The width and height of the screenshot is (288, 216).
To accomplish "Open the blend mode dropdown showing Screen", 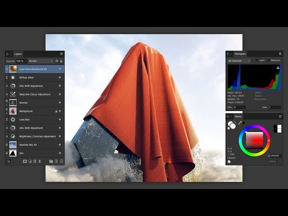I will [41, 61].
